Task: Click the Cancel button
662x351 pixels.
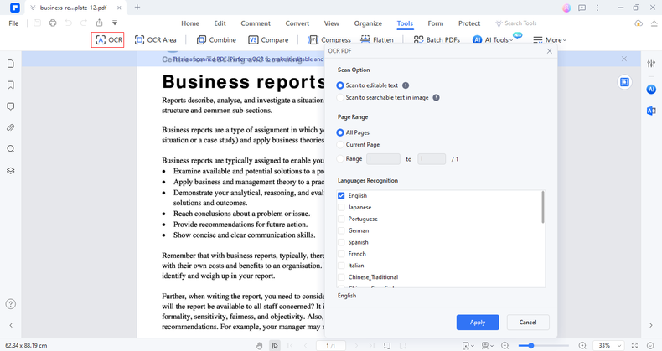Action: tap(527, 323)
